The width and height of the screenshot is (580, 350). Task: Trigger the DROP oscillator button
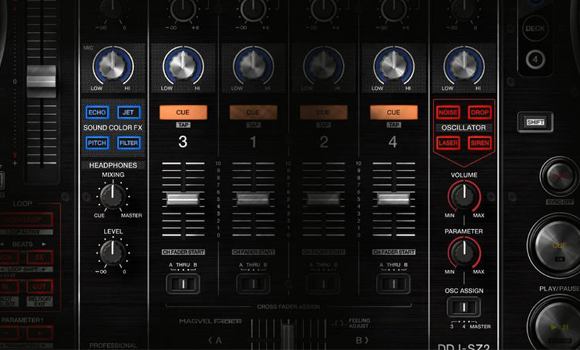pos(480,112)
